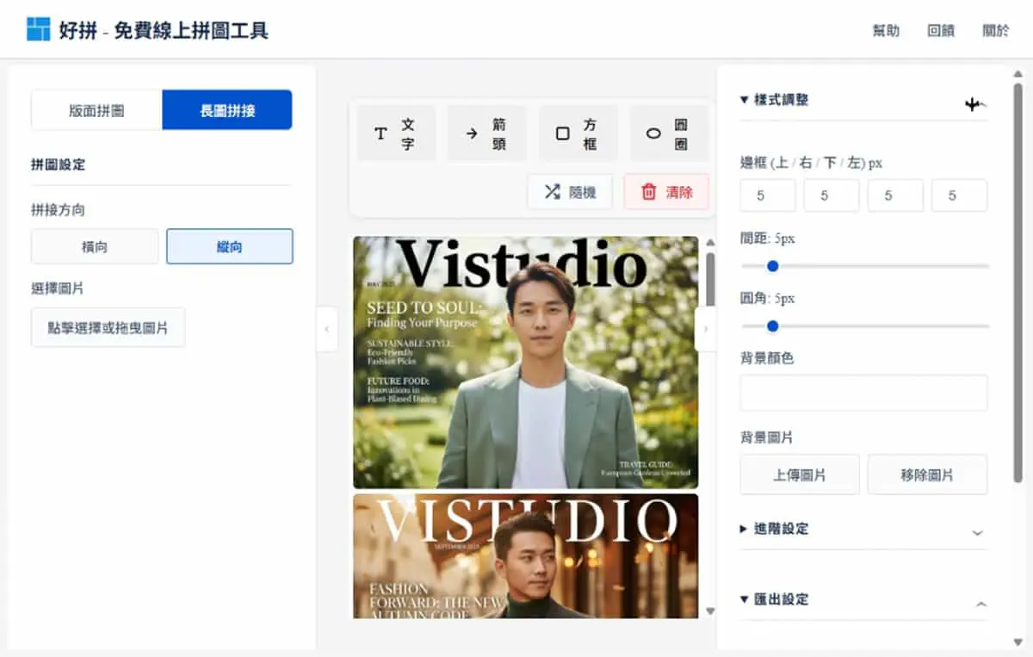
Task: Collapse the left panel with the arrow handle
Action: (327, 329)
